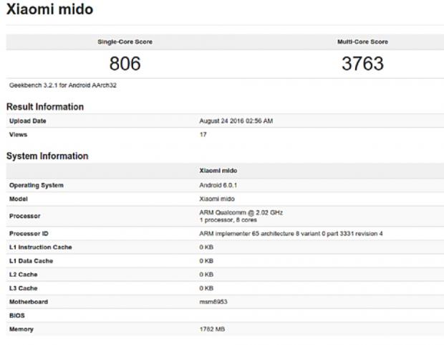Click the Multi-Core Score heading
This screenshot has width=444, height=345.
pos(361,42)
